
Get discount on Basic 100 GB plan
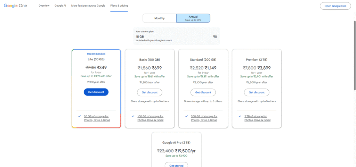click(149, 92)
